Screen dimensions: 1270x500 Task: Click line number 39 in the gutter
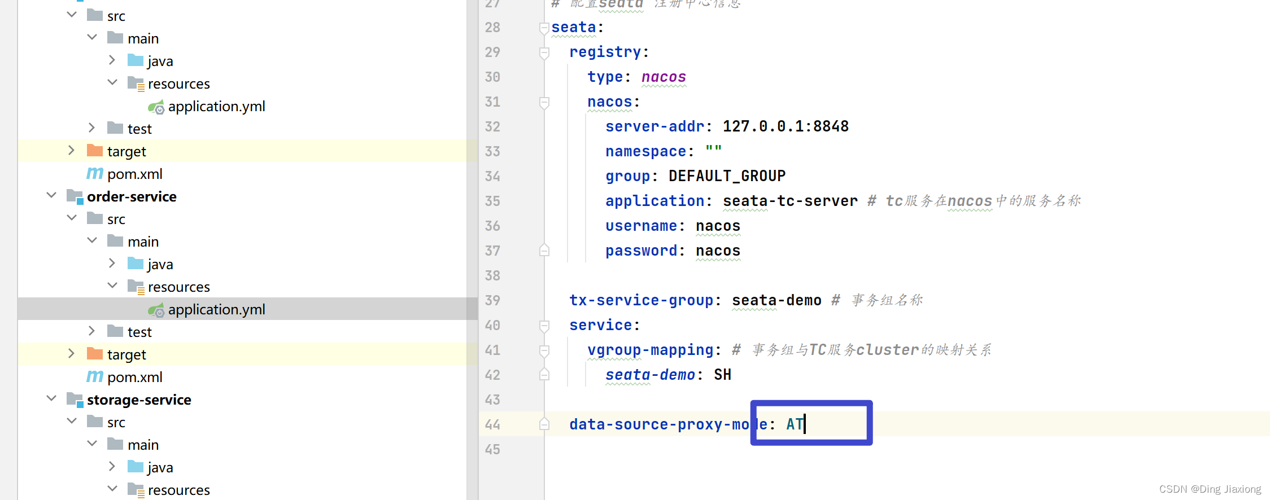click(492, 300)
